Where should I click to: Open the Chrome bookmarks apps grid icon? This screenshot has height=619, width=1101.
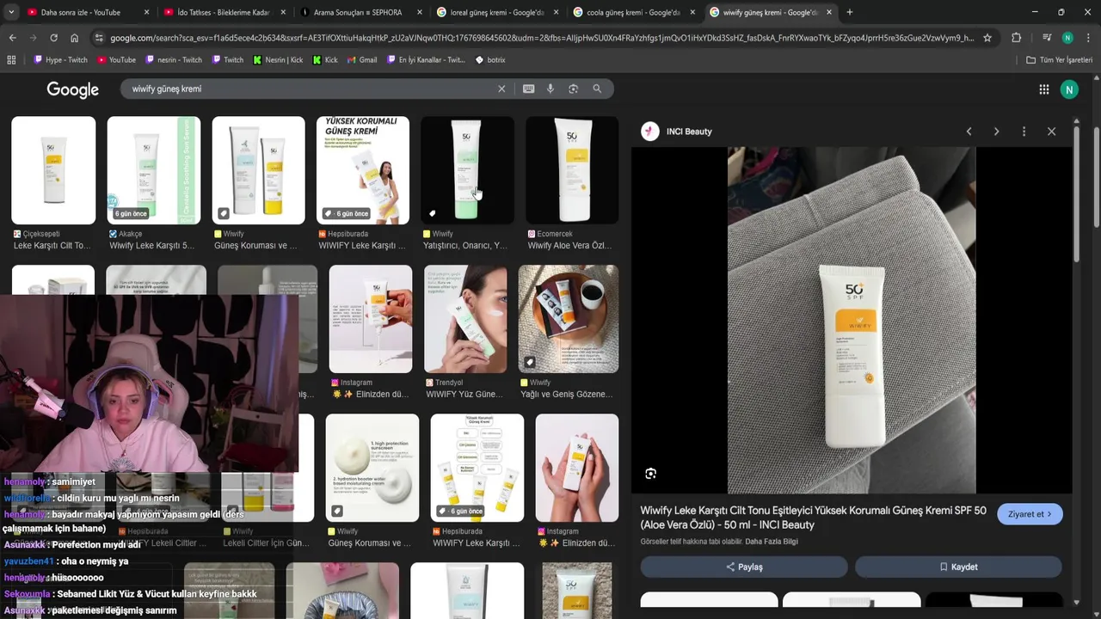pyautogui.click(x=11, y=60)
